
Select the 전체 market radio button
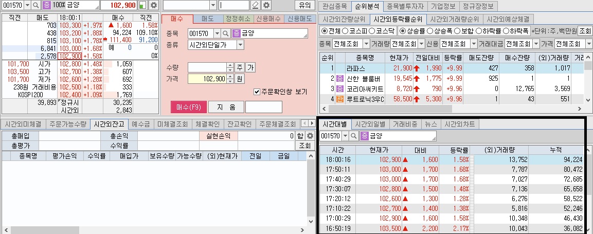(325, 31)
